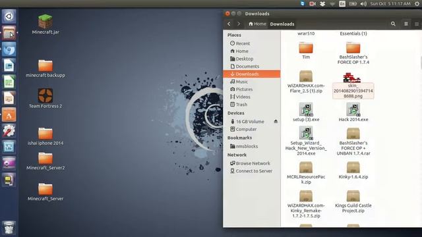
Task: Select the Tim folder
Action: point(306,50)
